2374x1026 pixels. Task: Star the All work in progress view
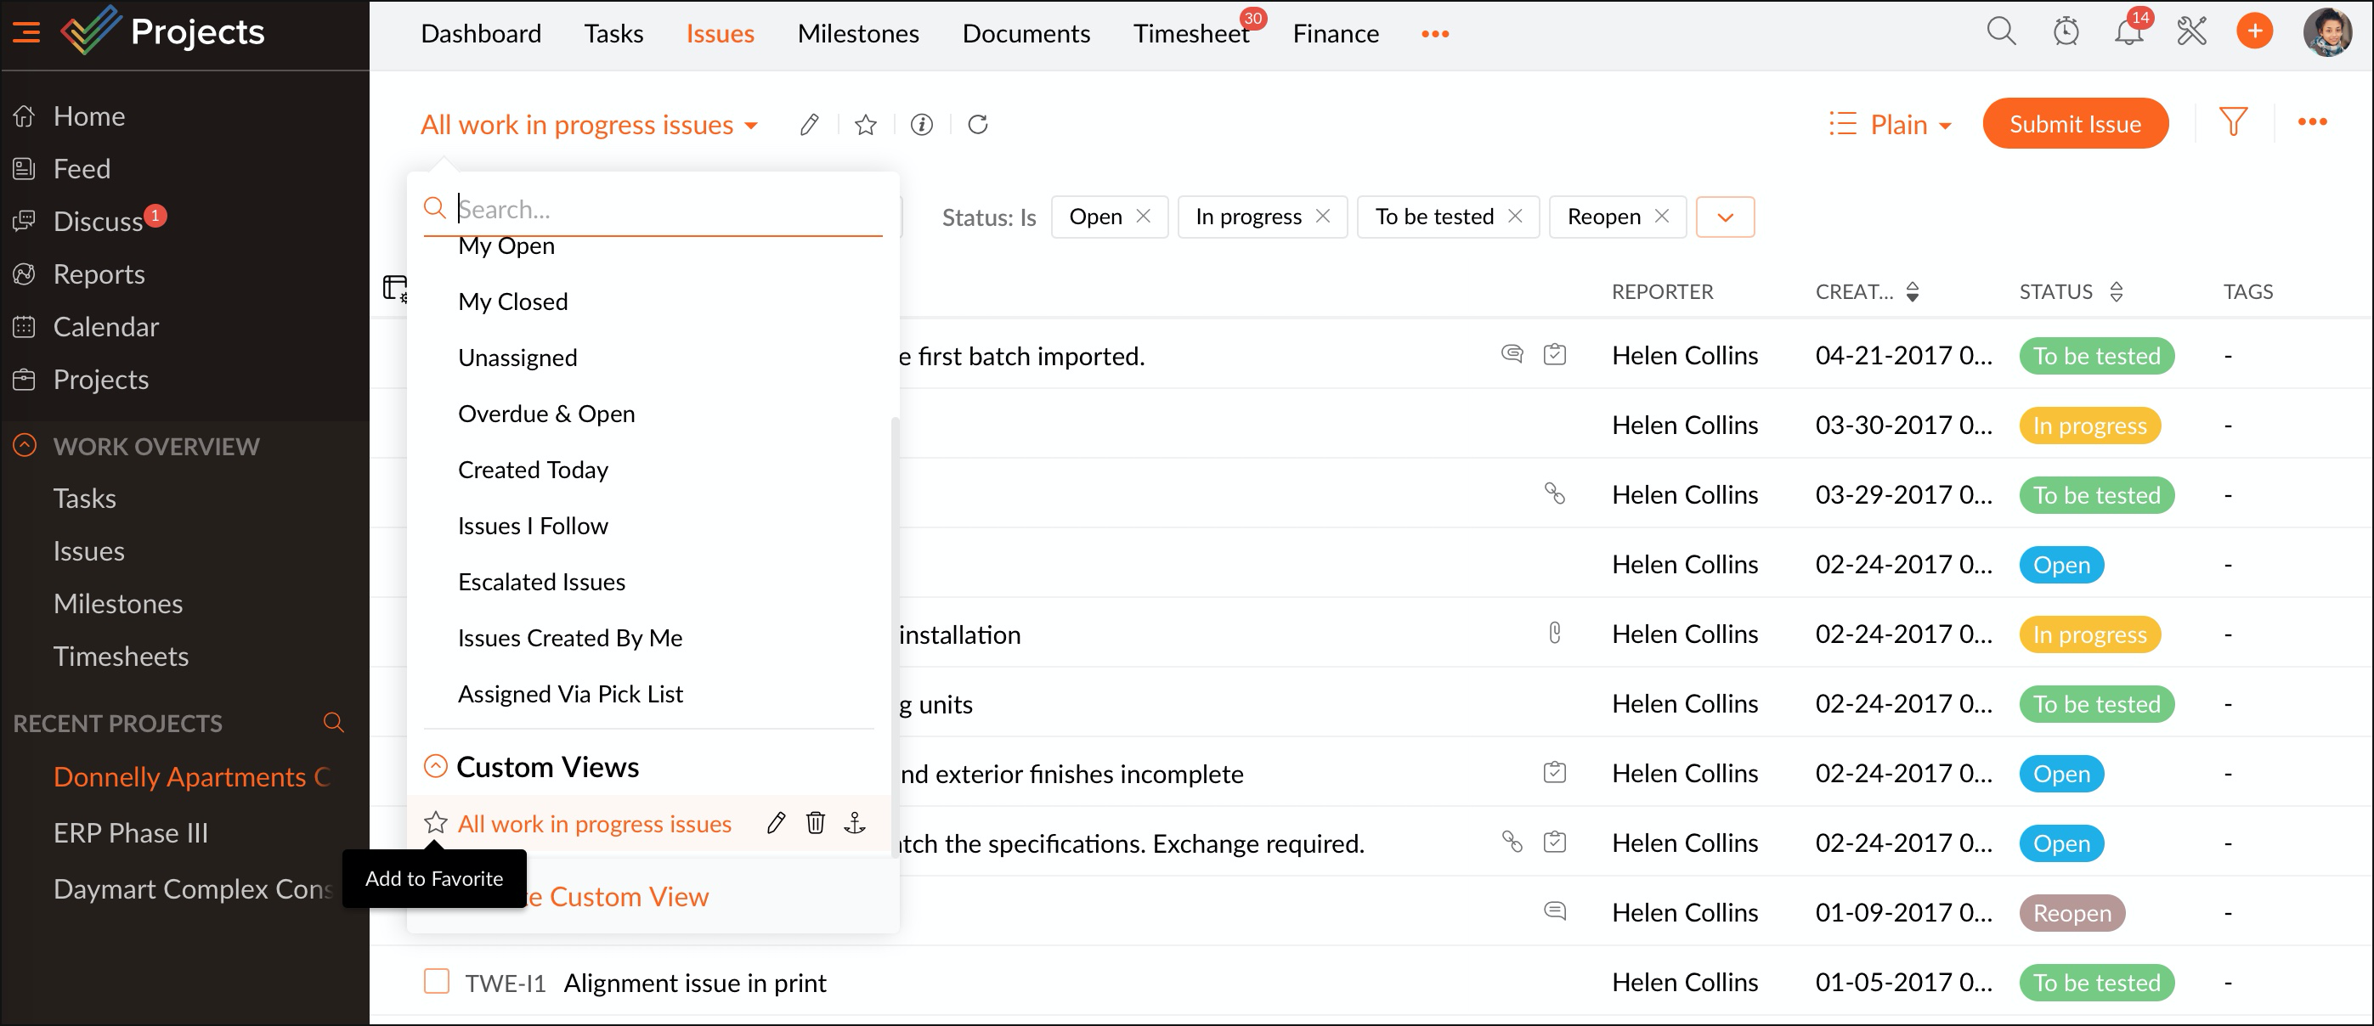point(436,822)
